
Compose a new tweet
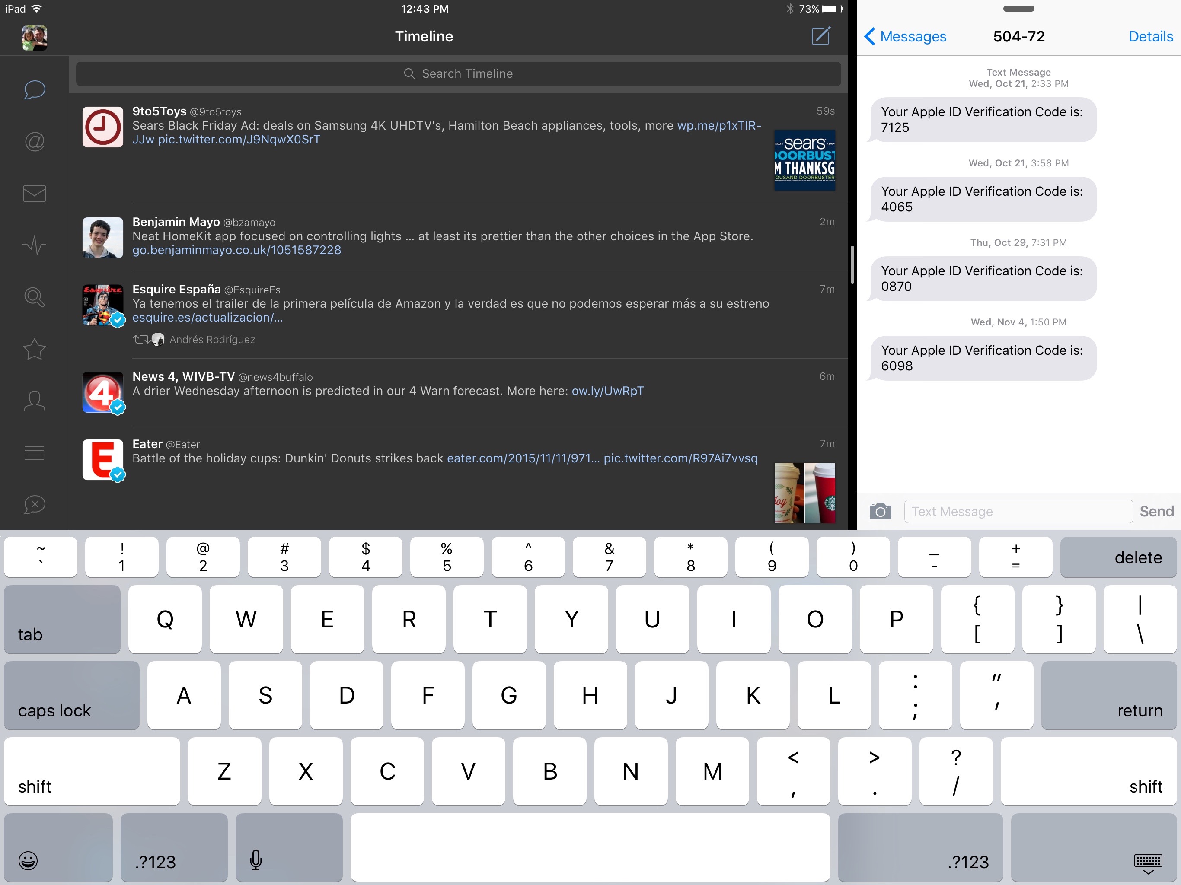(x=820, y=36)
